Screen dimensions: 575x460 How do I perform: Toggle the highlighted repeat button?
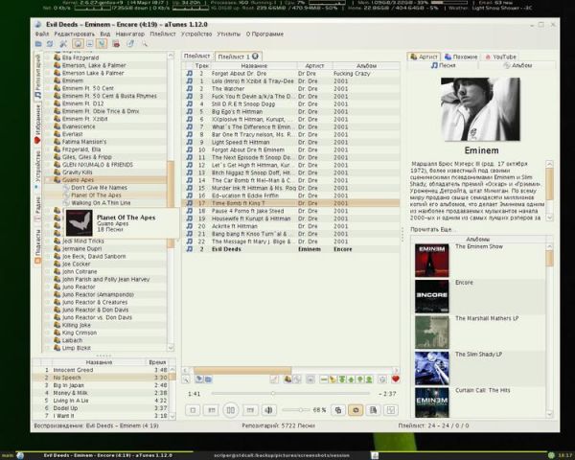click(x=356, y=410)
